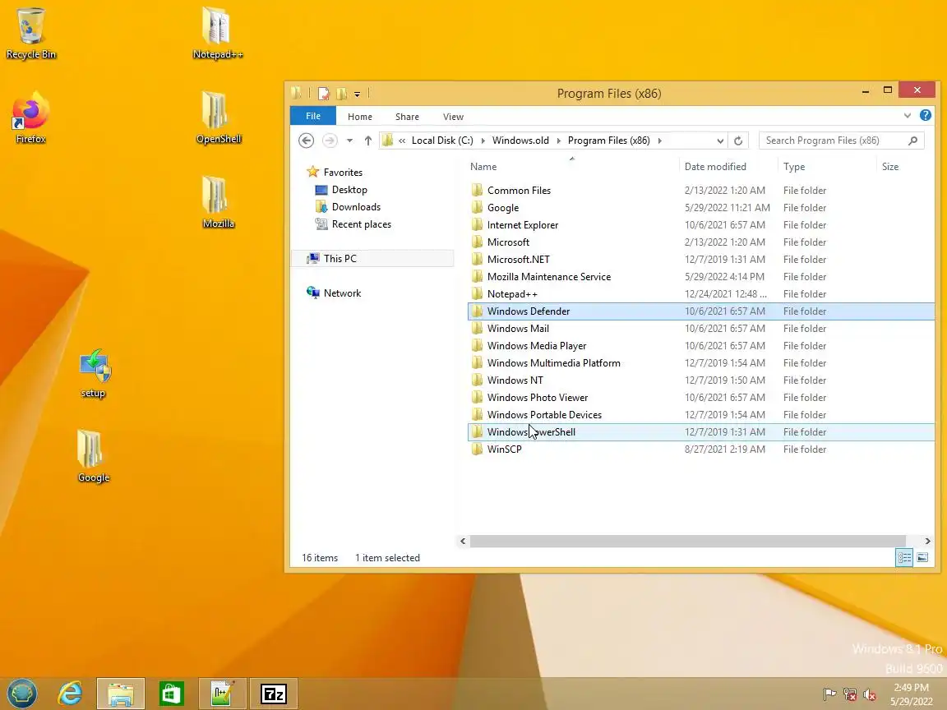
Task: Sort by the Size column header
Action: [905, 167]
